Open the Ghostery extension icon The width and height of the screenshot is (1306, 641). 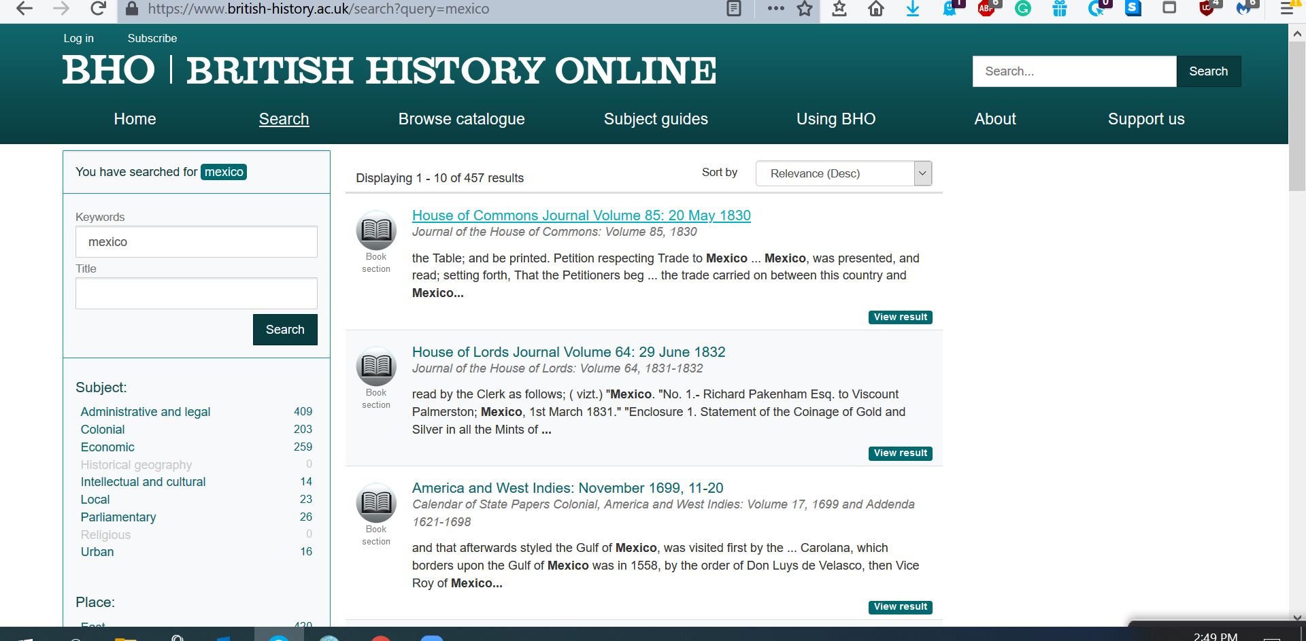[x=950, y=9]
